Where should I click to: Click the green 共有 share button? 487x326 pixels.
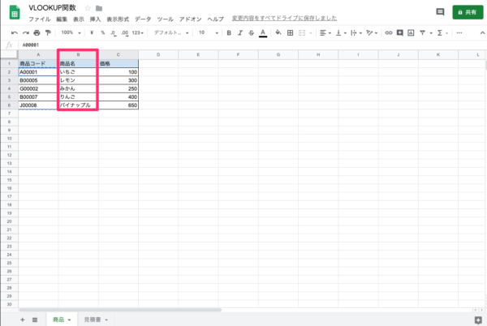[x=468, y=12]
